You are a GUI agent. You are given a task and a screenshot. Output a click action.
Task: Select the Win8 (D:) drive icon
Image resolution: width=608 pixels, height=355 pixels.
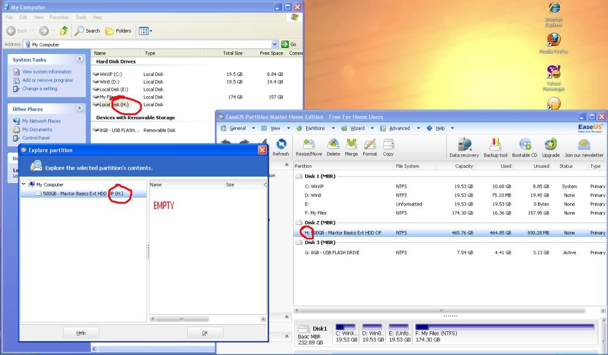pyautogui.click(x=96, y=82)
